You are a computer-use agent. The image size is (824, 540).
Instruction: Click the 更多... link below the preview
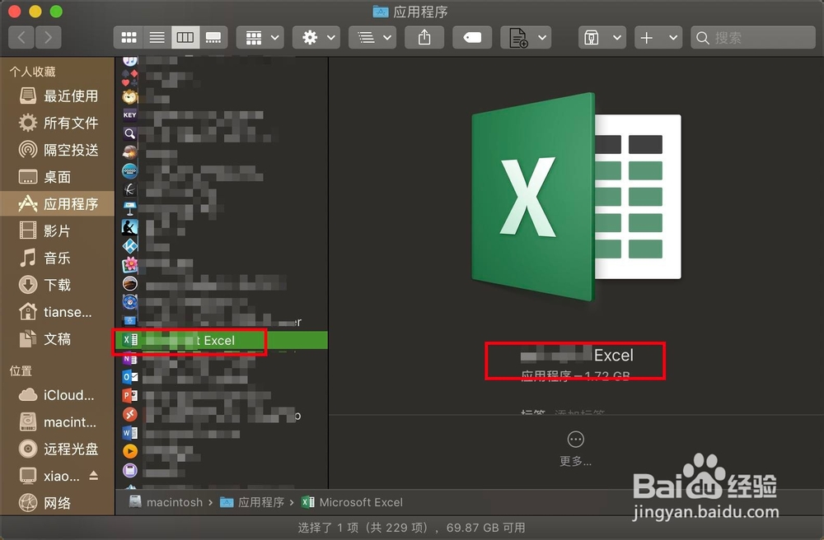(x=574, y=462)
